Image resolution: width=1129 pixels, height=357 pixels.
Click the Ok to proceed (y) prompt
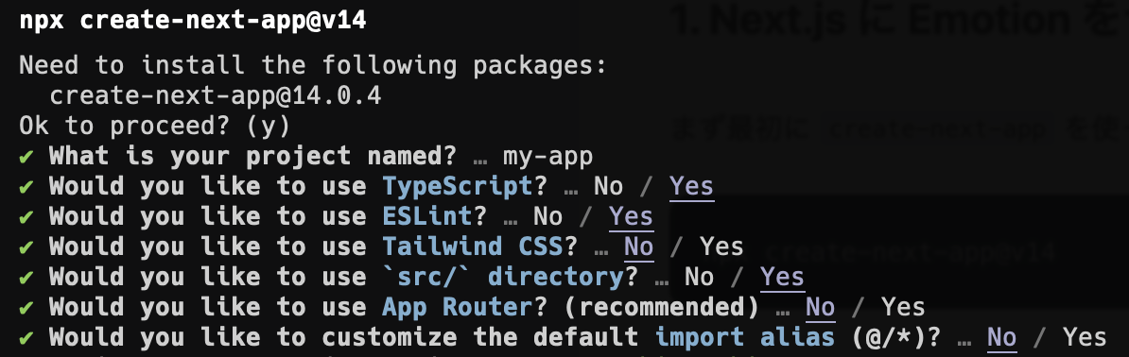pyautogui.click(x=155, y=126)
